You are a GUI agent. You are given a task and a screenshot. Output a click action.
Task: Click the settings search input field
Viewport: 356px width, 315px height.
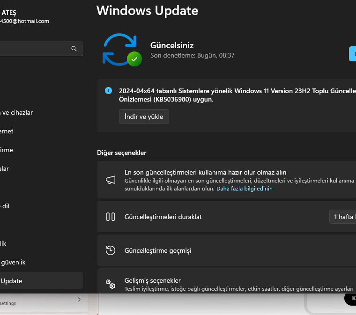coord(41,49)
